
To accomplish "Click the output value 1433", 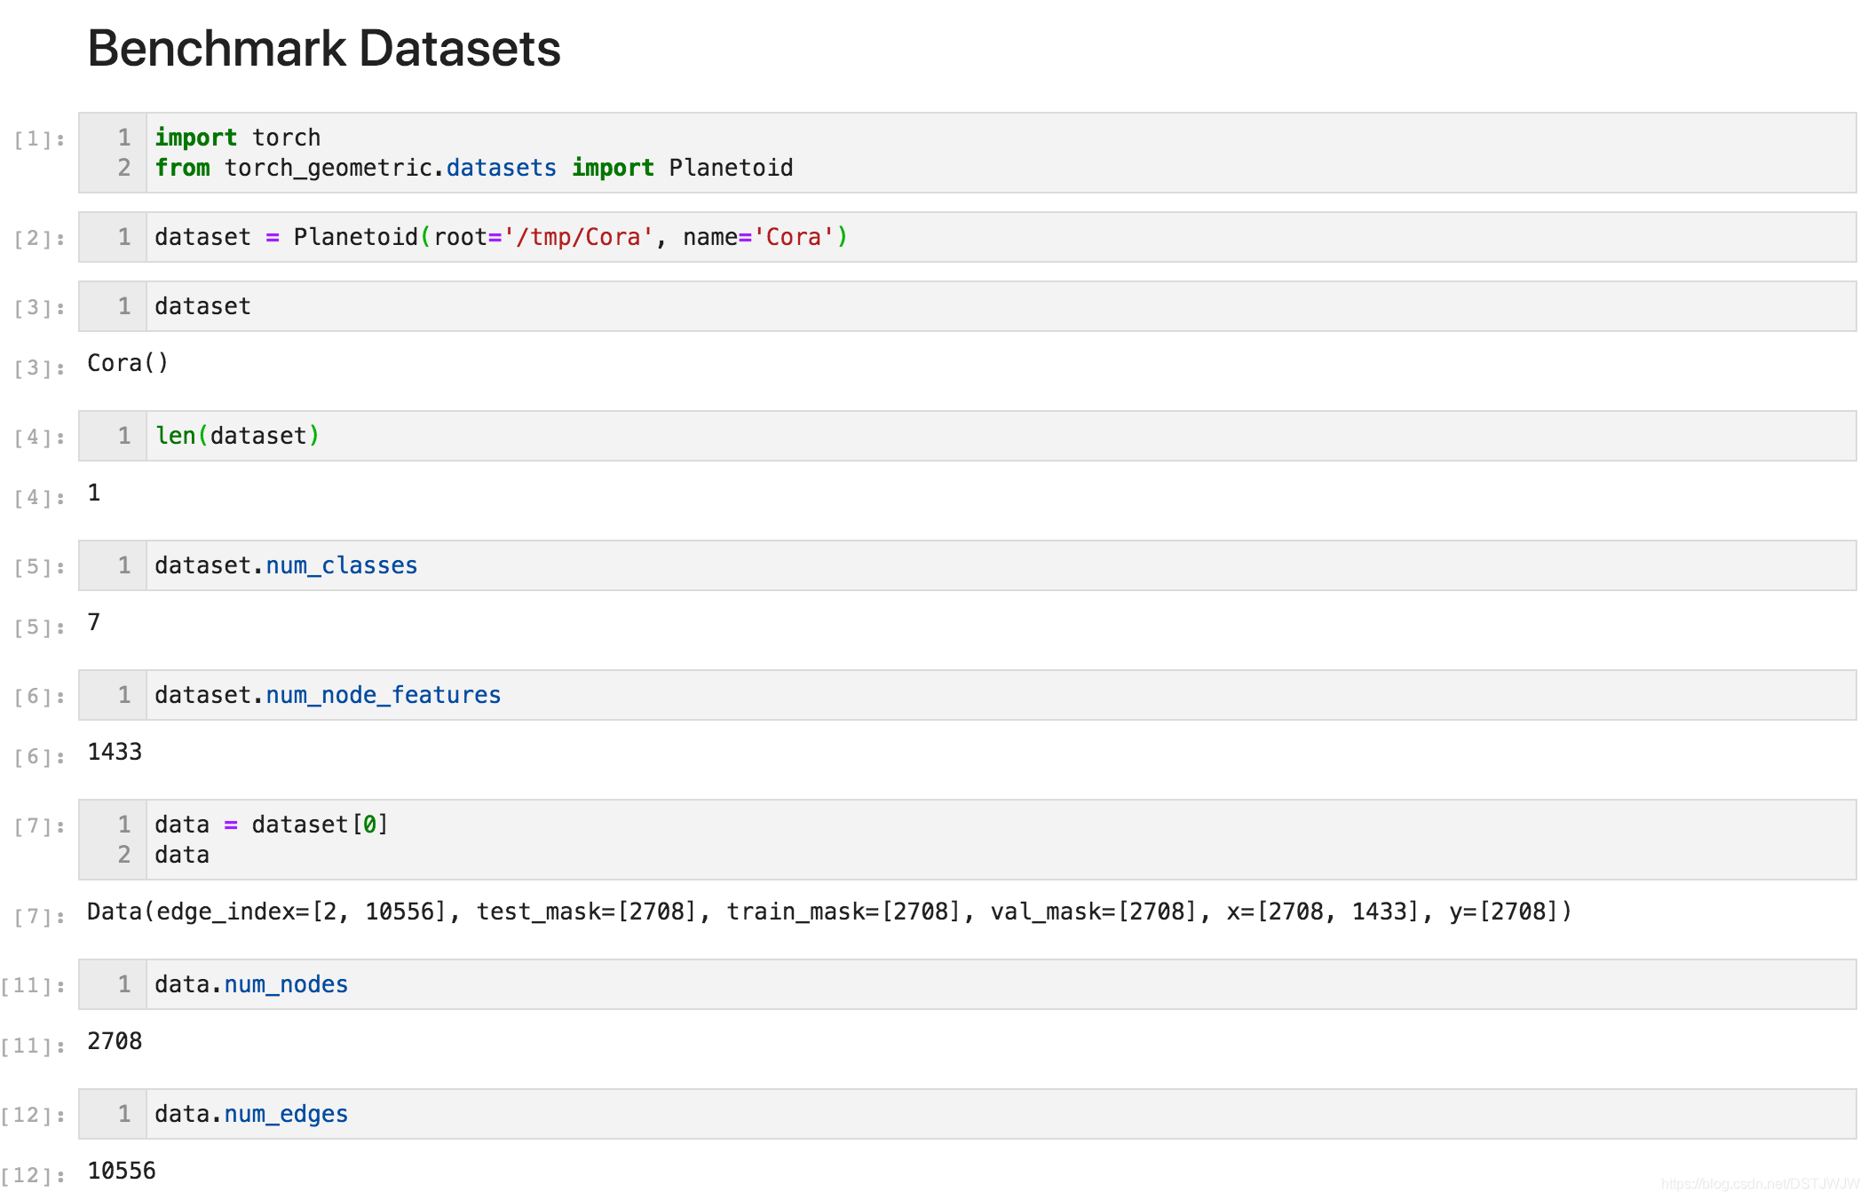I will [x=115, y=752].
